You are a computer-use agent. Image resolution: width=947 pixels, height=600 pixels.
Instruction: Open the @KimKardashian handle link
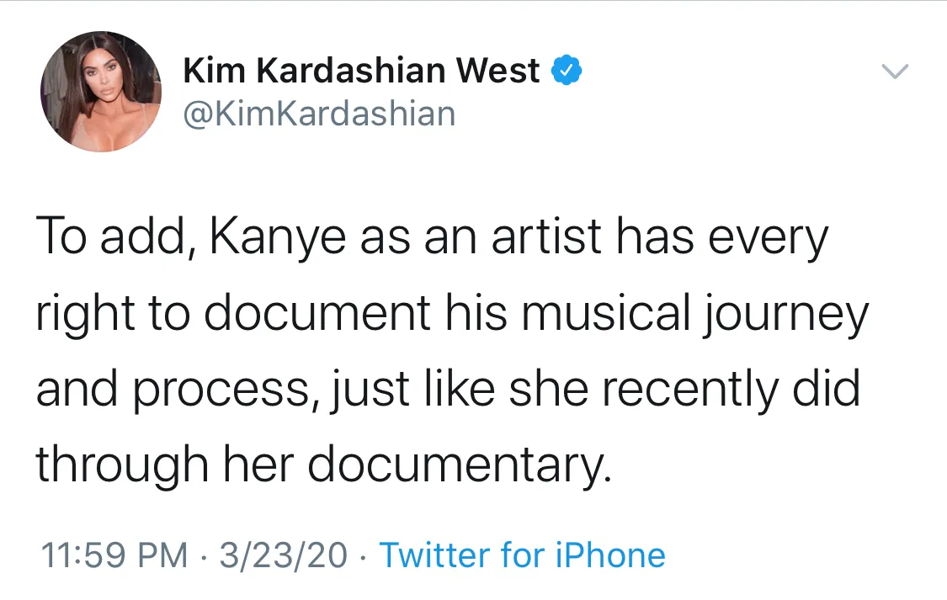[x=319, y=114]
